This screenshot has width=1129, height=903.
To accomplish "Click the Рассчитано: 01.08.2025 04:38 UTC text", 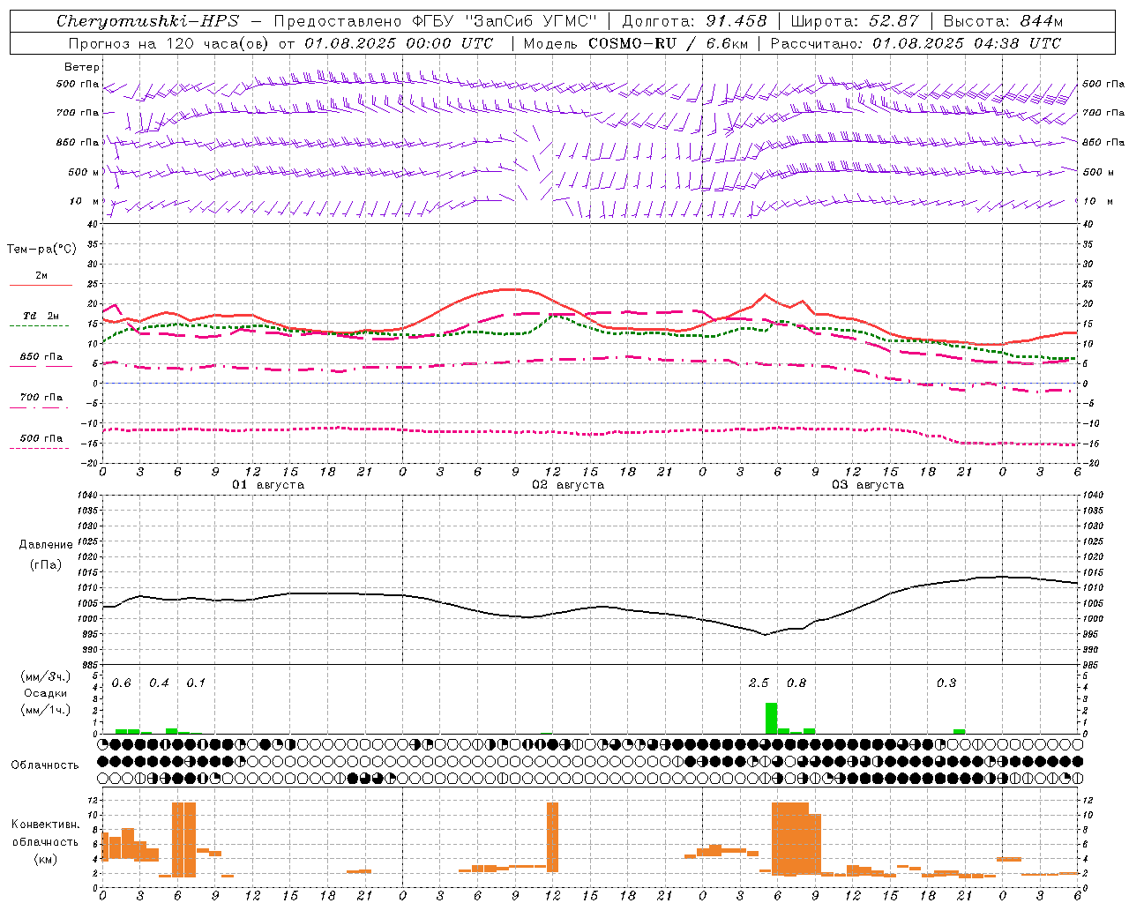I will tap(916, 43).
